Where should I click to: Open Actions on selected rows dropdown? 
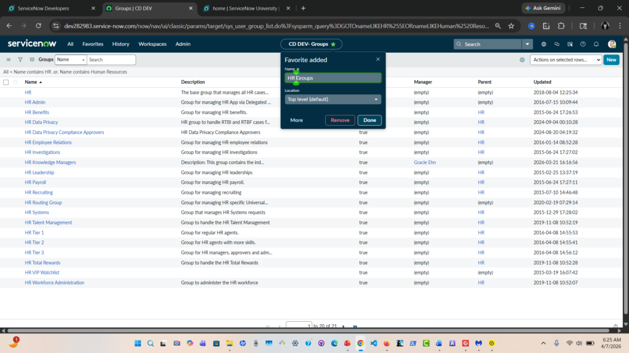pos(566,60)
